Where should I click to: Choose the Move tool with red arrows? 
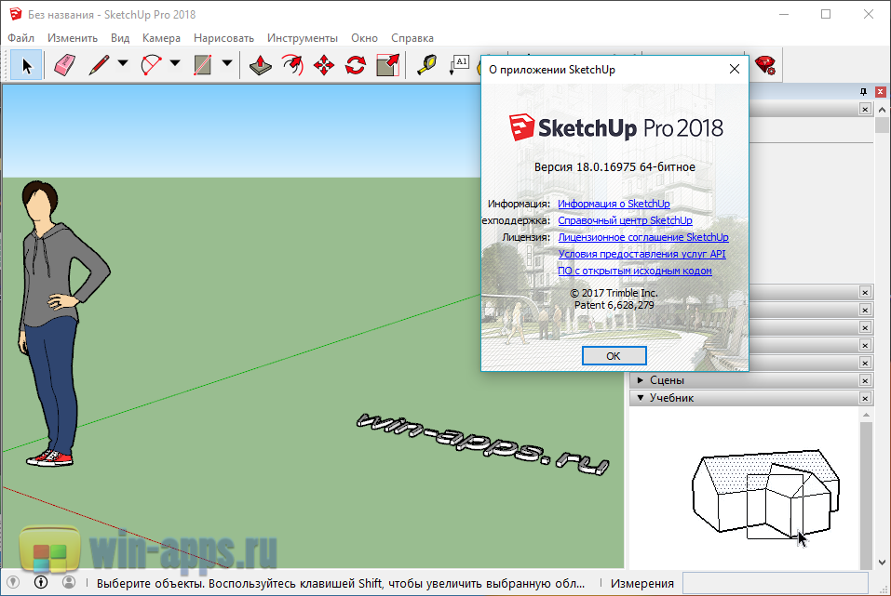324,65
